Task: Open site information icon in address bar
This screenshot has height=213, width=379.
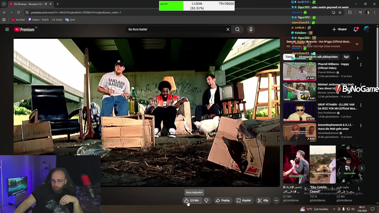Action: [27, 12]
